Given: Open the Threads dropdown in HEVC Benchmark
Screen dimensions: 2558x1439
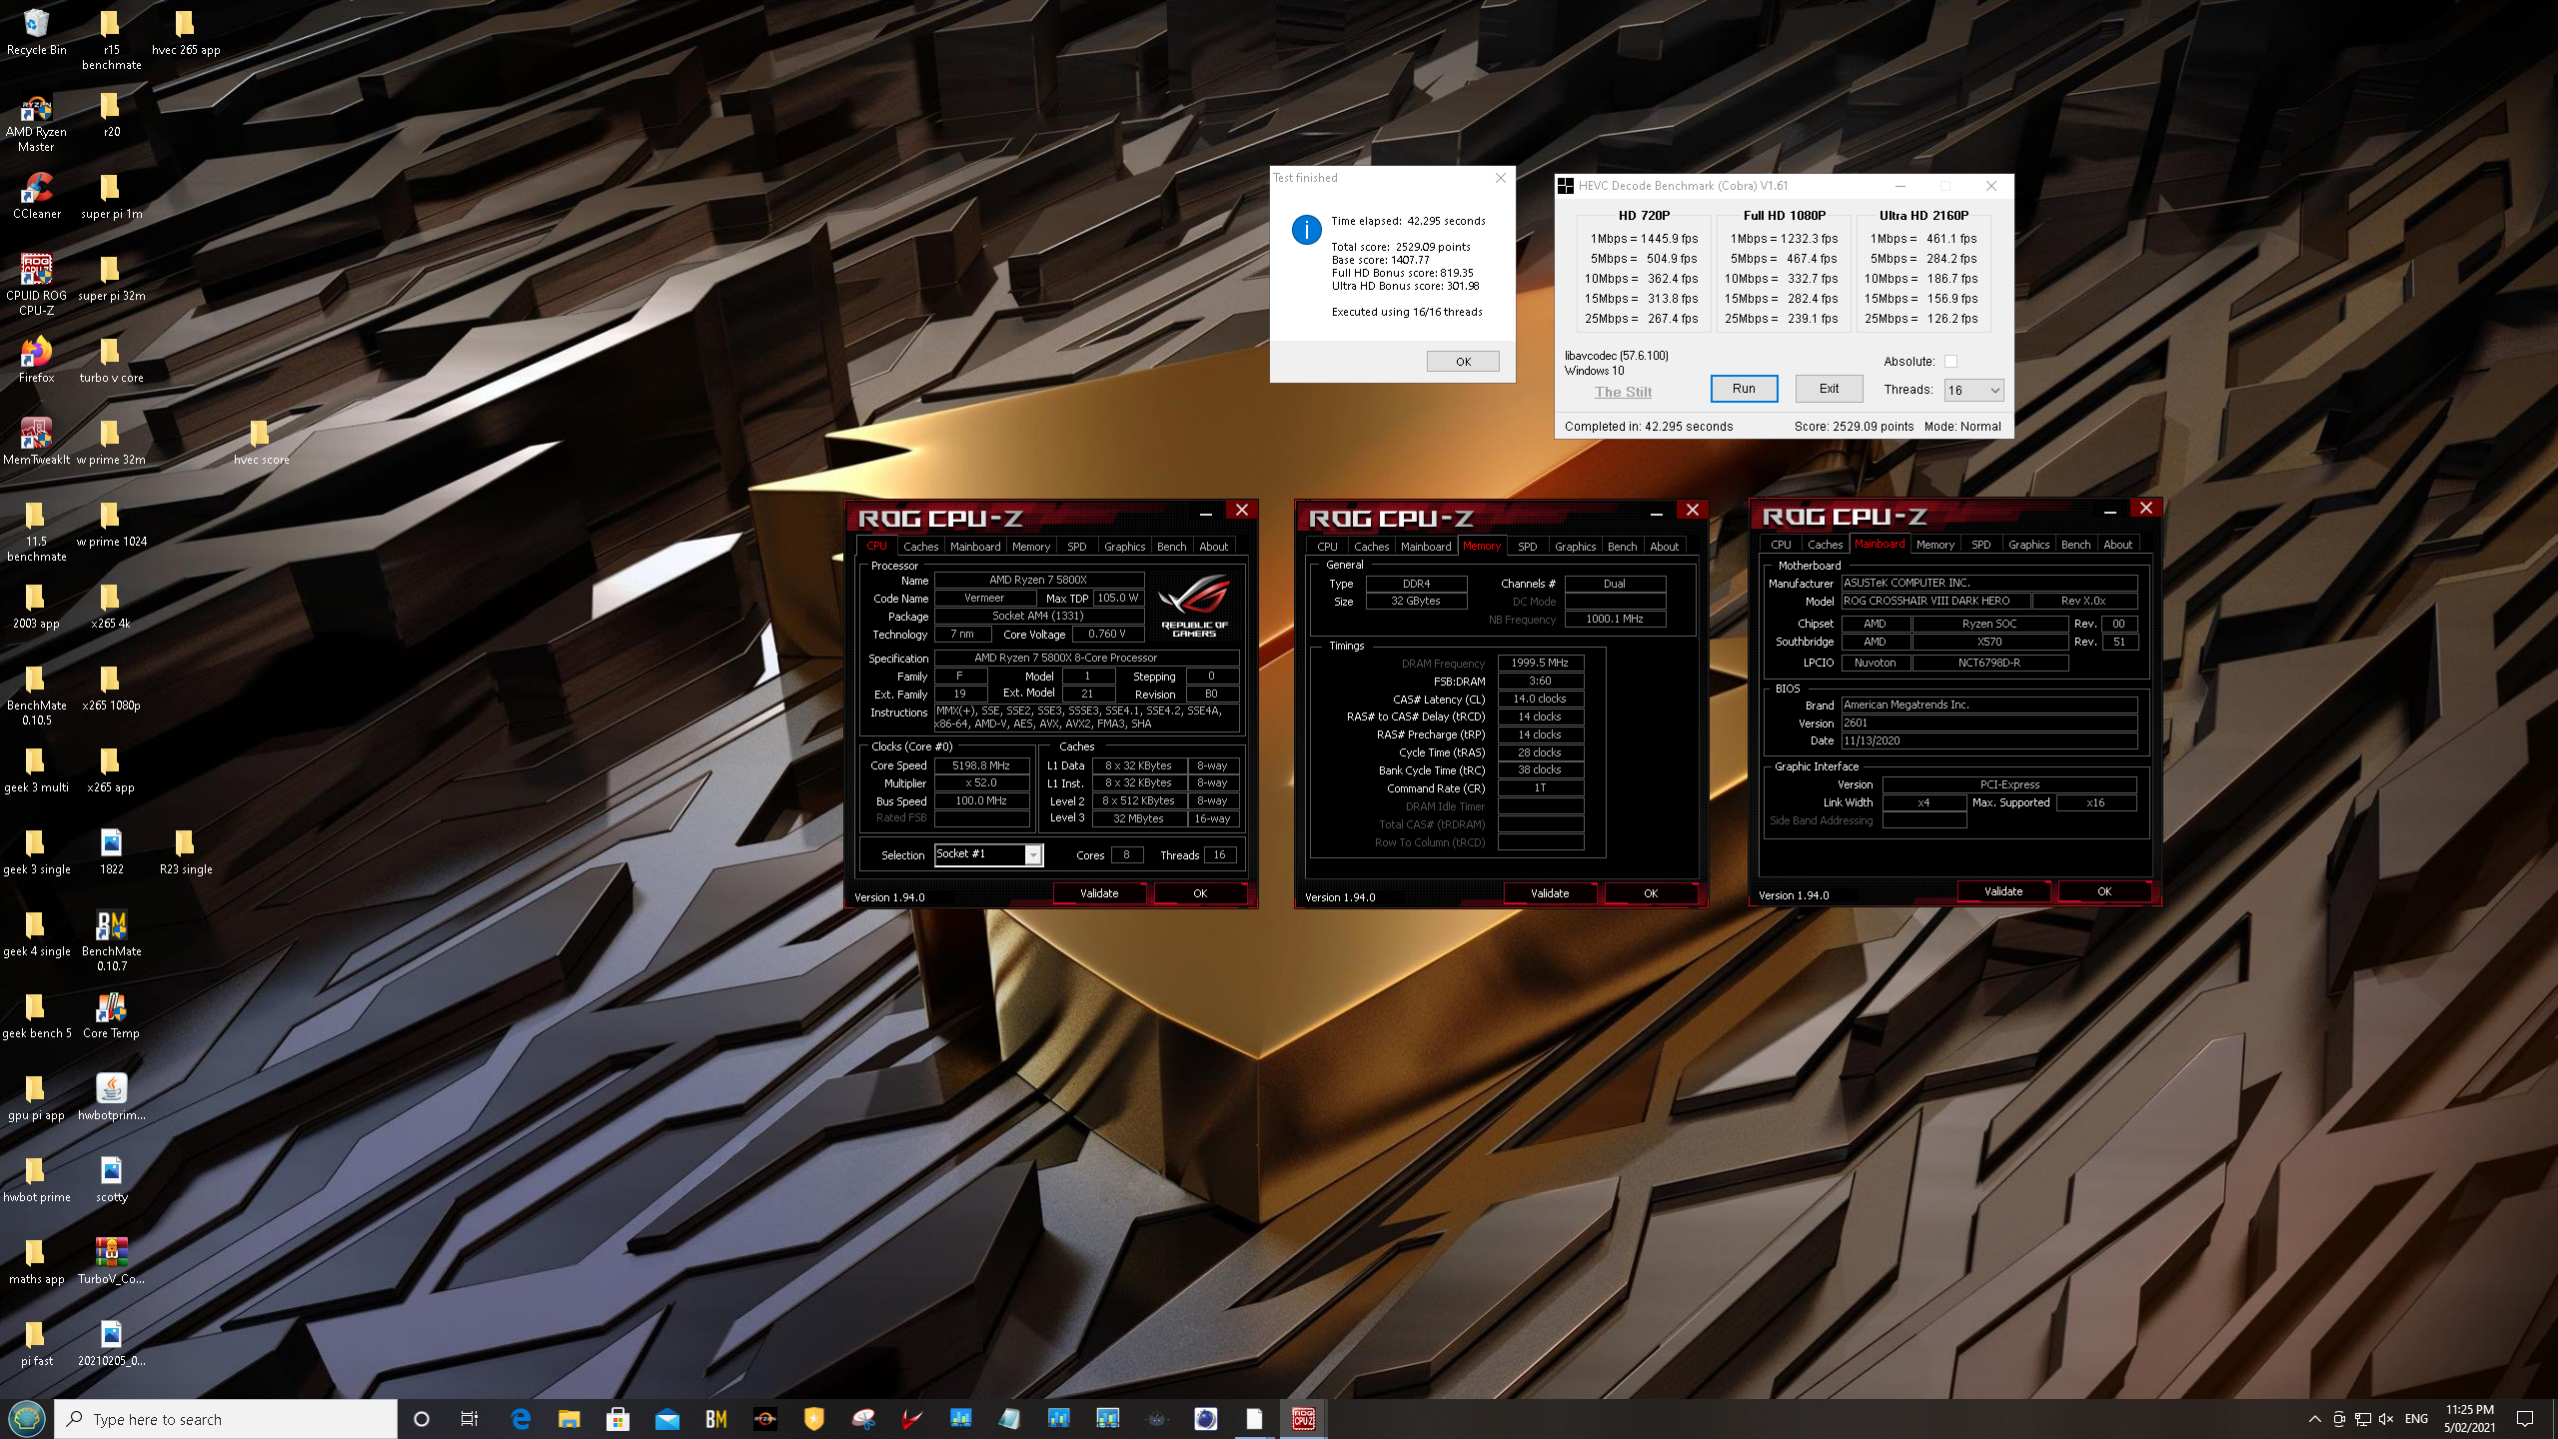Looking at the screenshot, I should click(x=1973, y=390).
